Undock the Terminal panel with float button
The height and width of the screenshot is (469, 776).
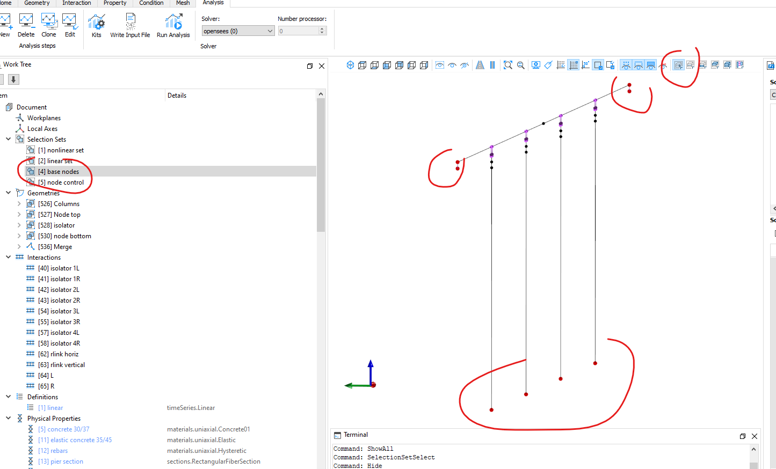click(742, 436)
